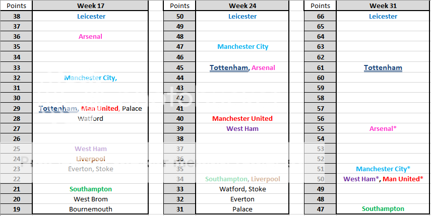The width and height of the screenshot is (431, 216).
Task: Select the Watford cell in Week 17
Action: [91, 118]
